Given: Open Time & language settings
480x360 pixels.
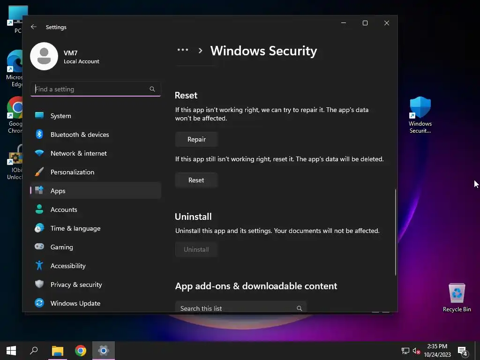Looking at the screenshot, I should pos(96,228).
